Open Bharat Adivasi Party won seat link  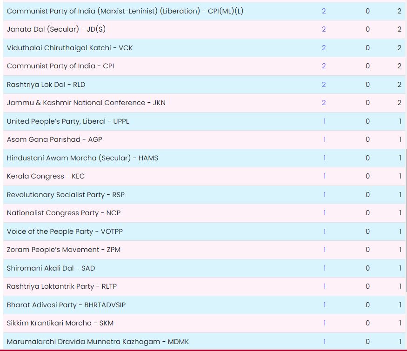[x=324, y=305]
